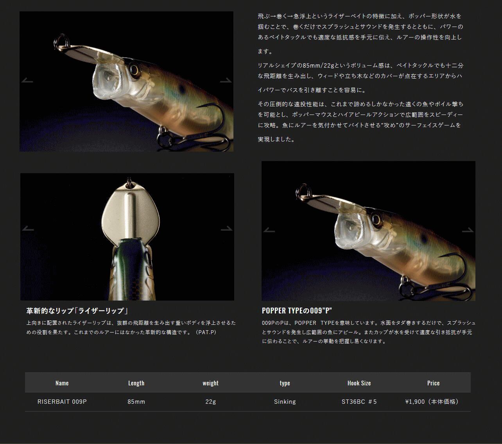Click the Name column header
502x444 pixels.
tap(62, 383)
